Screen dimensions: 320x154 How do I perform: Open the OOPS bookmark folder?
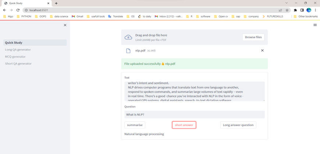click(40, 16)
